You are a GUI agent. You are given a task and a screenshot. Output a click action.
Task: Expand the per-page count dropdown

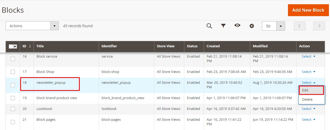tap(281, 26)
